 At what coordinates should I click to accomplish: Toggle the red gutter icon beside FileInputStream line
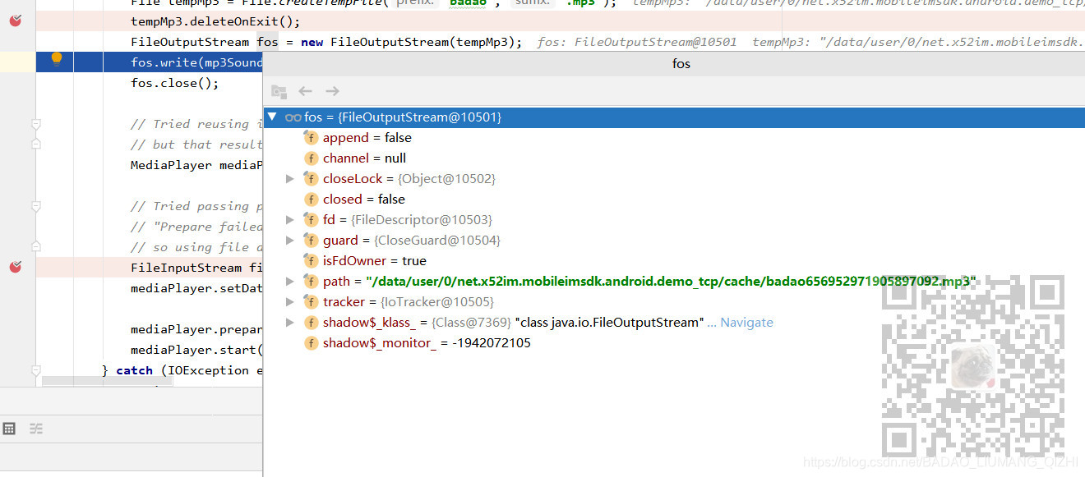point(14,267)
